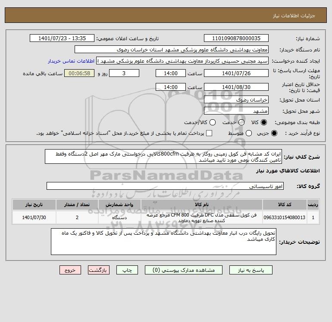Click the announcement date field 1401/07/23 - 13:35
332x322 pixels.
[62, 38]
